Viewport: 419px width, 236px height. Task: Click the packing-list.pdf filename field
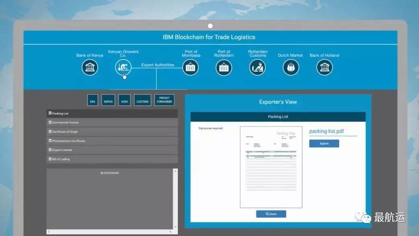point(333,131)
